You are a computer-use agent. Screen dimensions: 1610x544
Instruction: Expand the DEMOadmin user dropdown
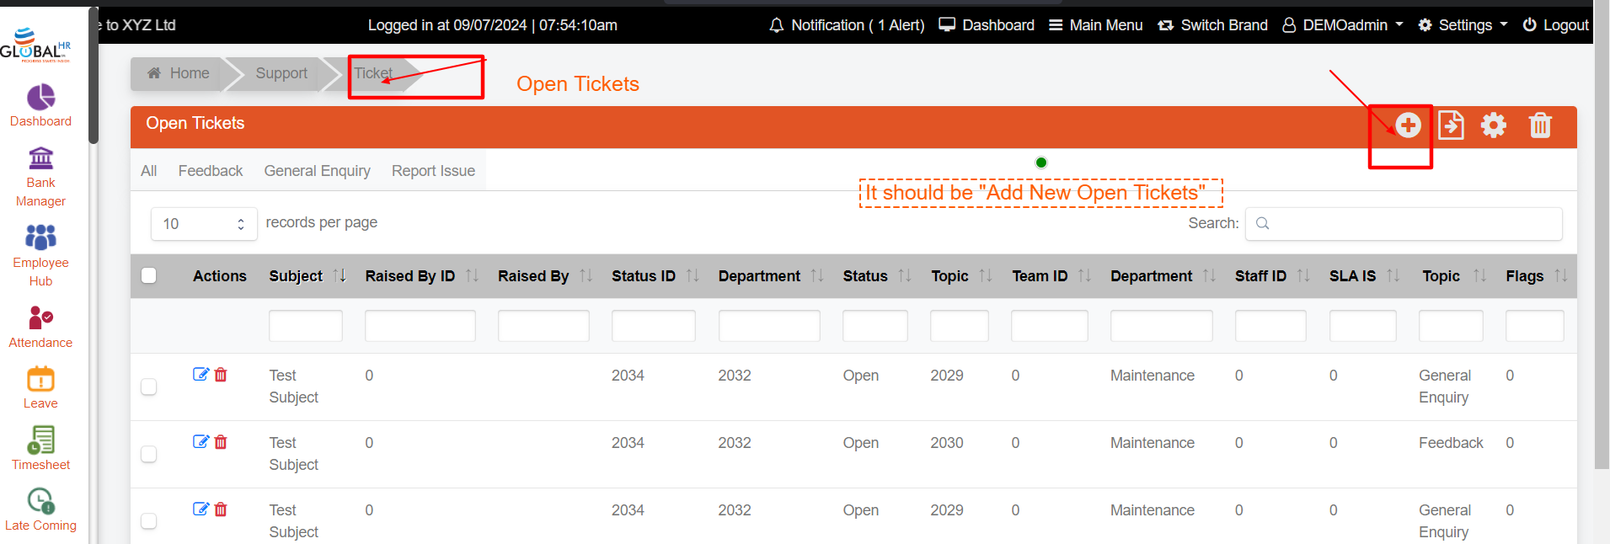[1343, 25]
